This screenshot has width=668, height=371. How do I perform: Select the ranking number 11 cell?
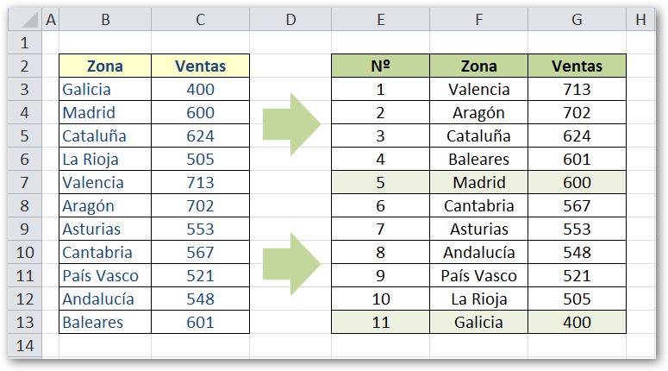tap(380, 322)
